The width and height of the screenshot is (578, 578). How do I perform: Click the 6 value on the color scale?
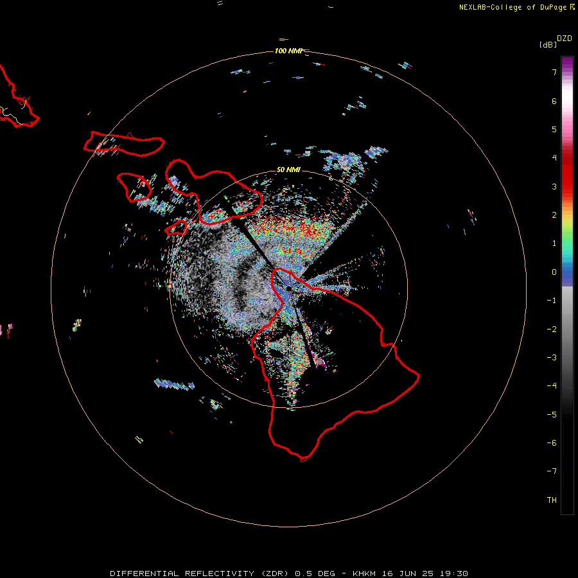(x=554, y=101)
